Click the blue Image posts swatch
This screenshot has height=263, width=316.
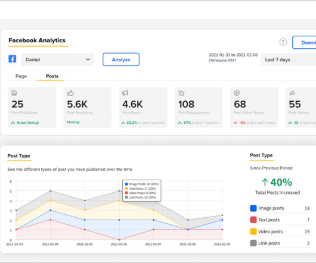(253, 208)
